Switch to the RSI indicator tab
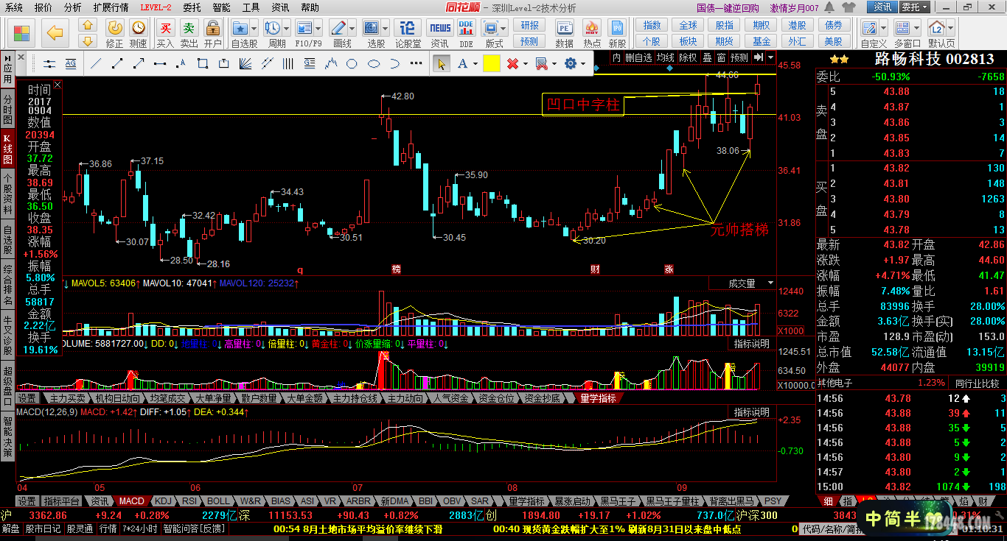 (x=190, y=501)
